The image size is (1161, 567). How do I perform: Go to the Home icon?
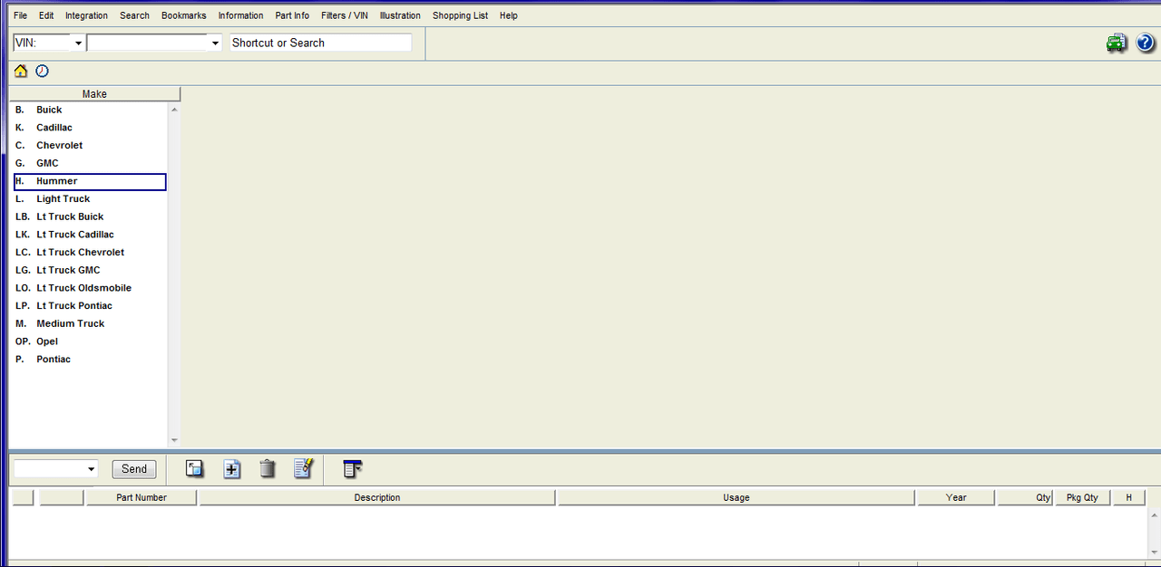point(21,72)
